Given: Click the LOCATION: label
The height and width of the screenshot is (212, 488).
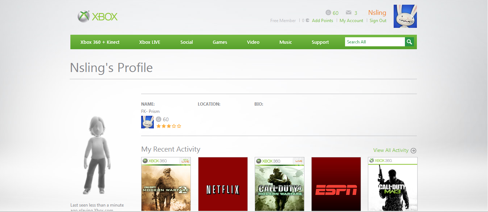Looking at the screenshot, I should pos(209,104).
